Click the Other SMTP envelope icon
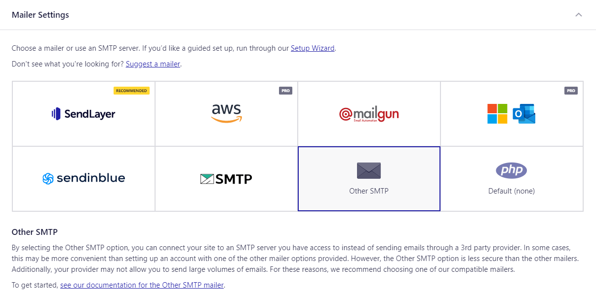The image size is (596, 294). [x=369, y=171]
